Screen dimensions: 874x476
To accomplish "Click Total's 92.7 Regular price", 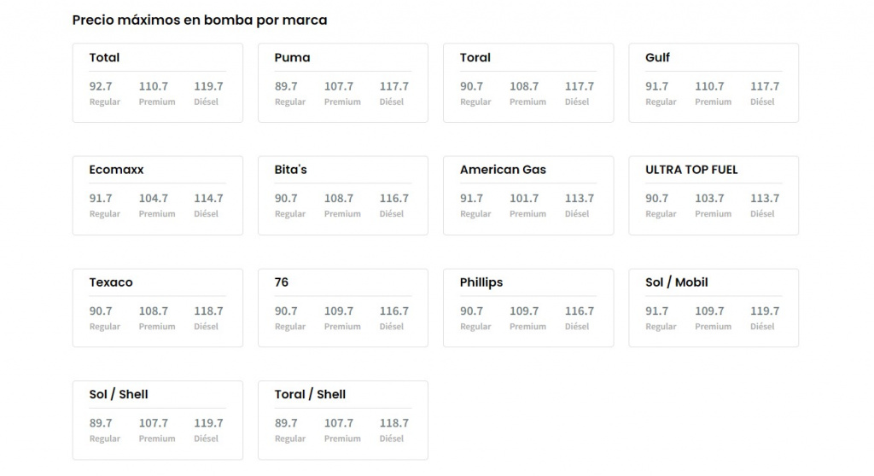I will pyautogui.click(x=101, y=86).
